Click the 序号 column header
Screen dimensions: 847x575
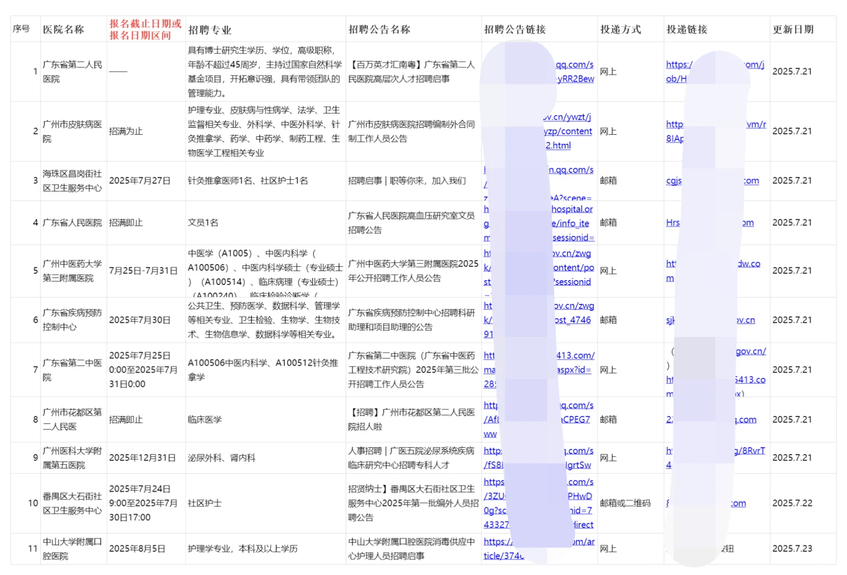(21, 29)
